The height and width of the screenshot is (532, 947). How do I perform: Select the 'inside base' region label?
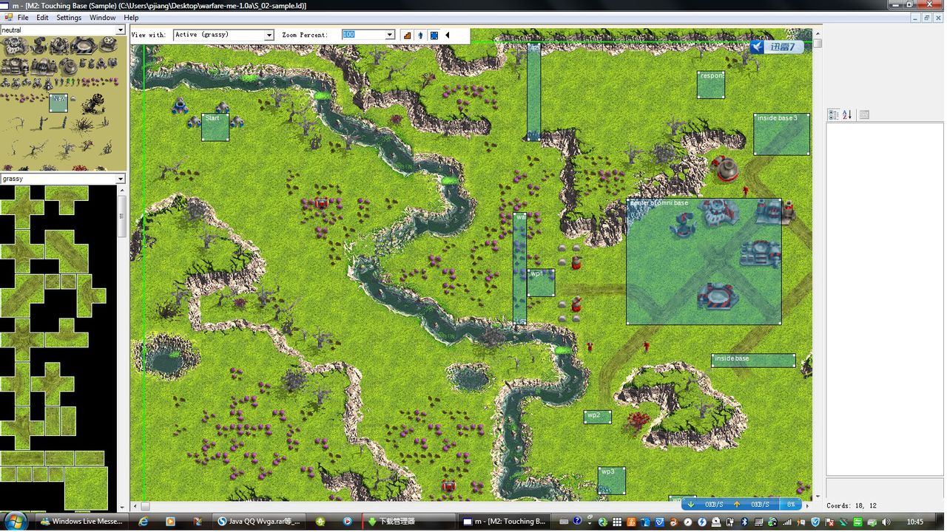(x=731, y=358)
